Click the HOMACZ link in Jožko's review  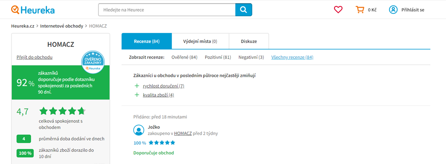[x=183, y=133]
